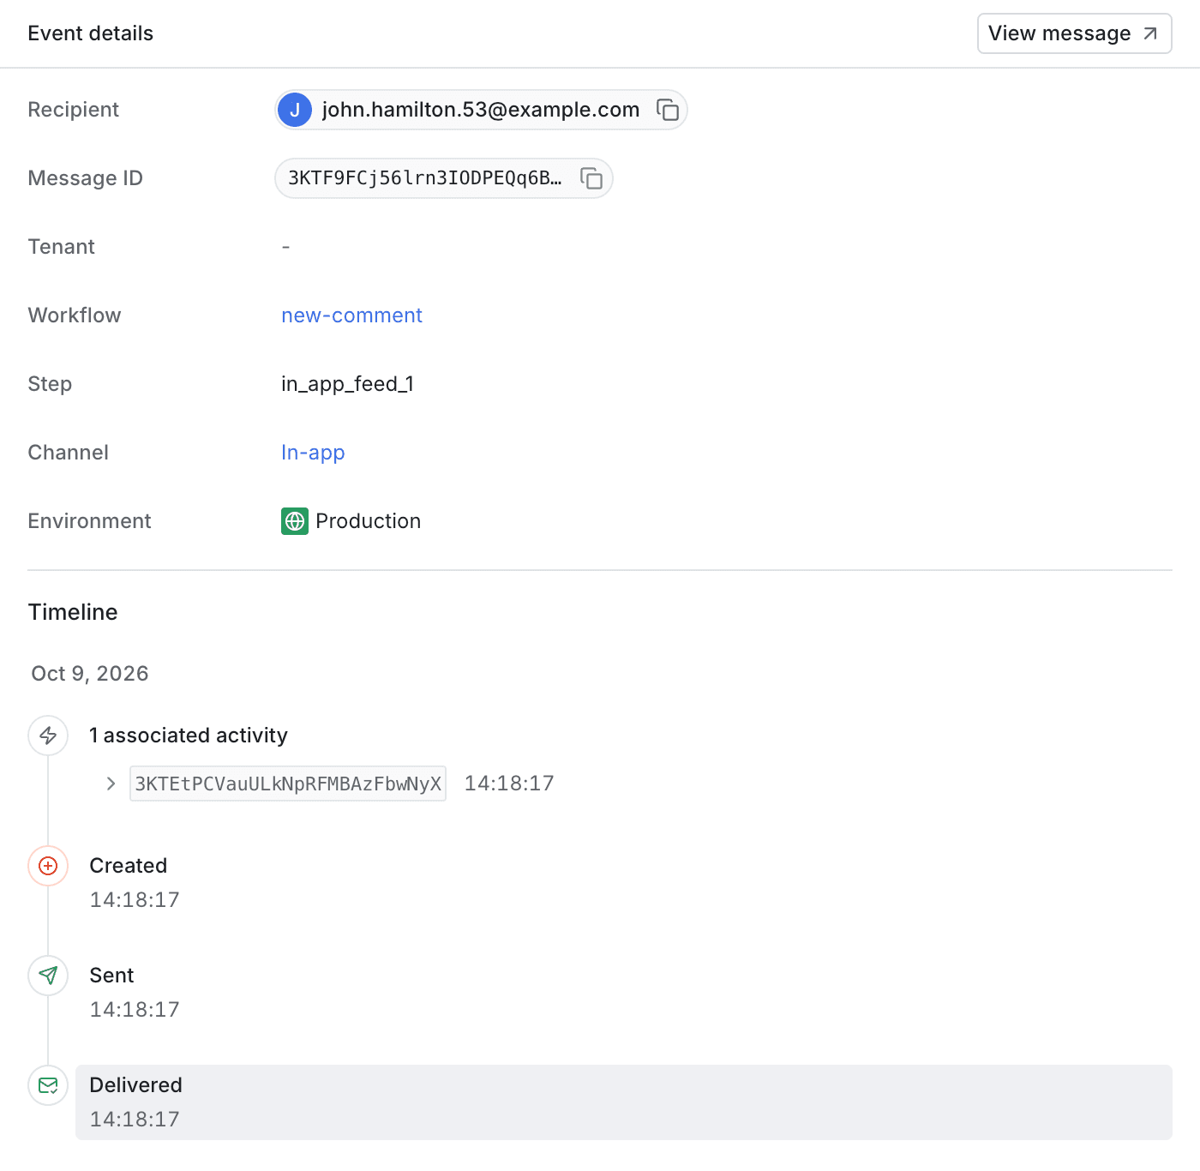Click the john.hamilton.53@example.com recipient chip

(481, 110)
